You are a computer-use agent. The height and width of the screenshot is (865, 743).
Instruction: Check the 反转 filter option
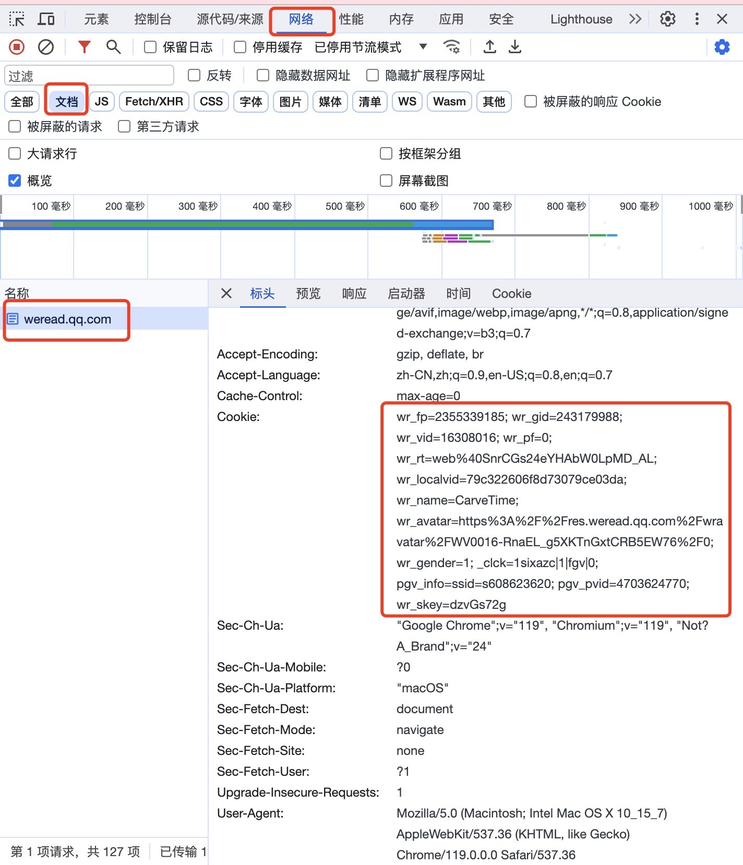click(x=194, y=76)
